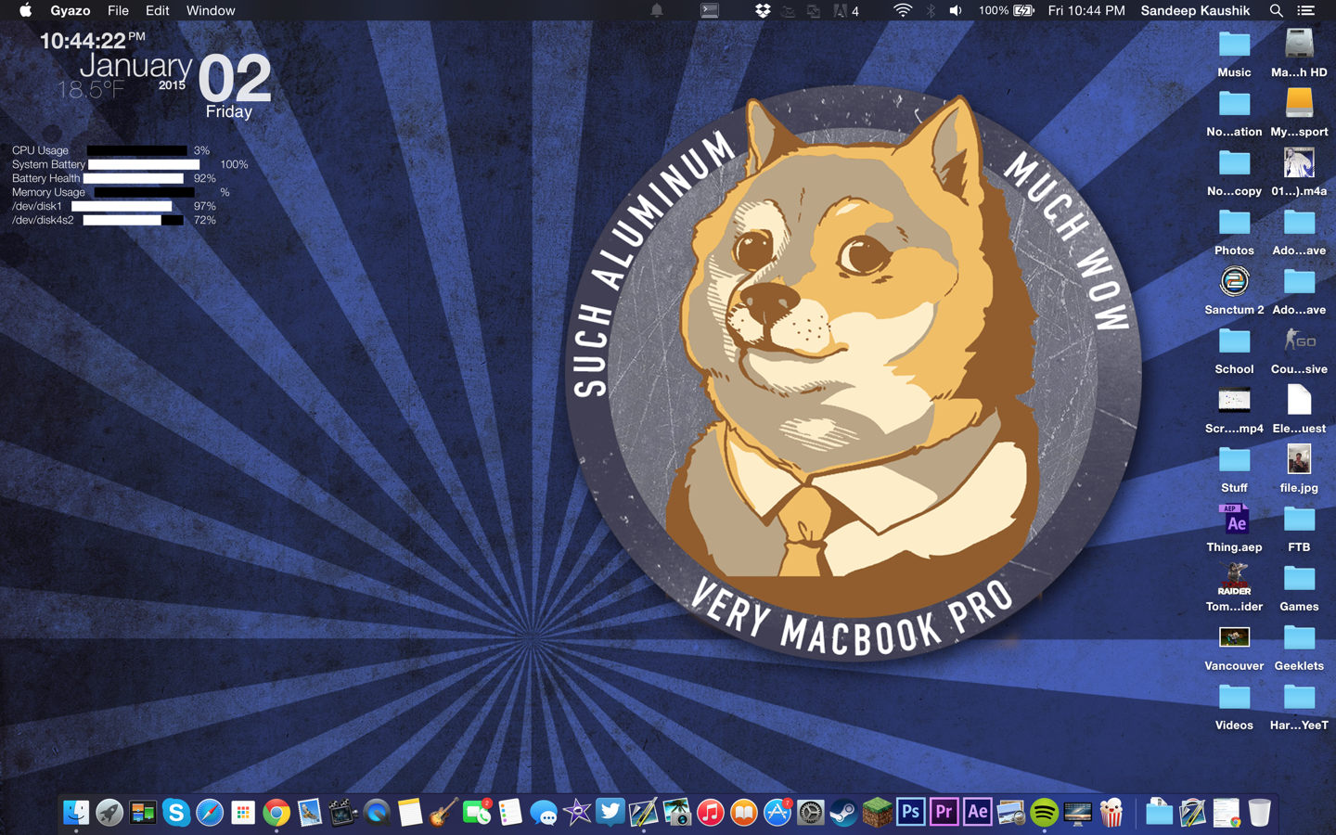
Task: Open the Notes app in dock
Action: [x=410, y=813]
